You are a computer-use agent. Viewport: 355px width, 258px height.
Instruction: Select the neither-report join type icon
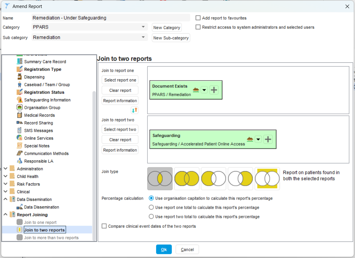coord(267,178)
